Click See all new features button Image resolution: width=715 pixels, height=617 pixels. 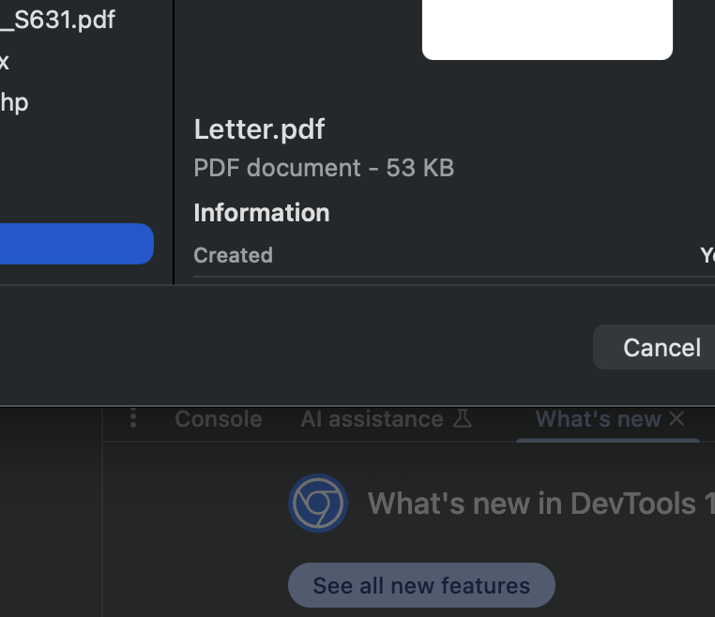pyautogui.click(x=421, y=586)
